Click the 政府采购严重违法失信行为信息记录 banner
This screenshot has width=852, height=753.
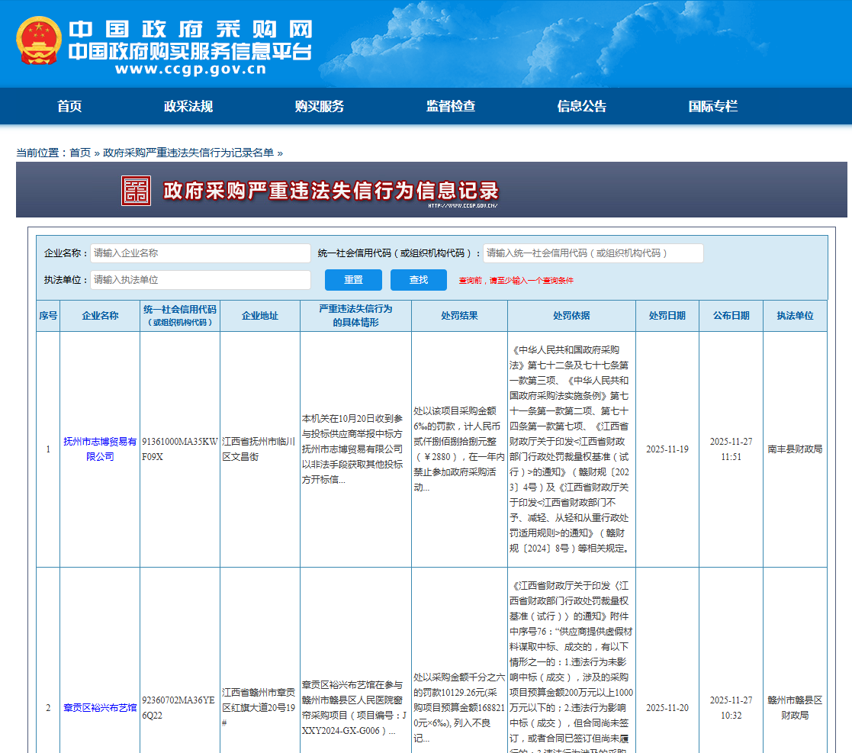[331, 191]
